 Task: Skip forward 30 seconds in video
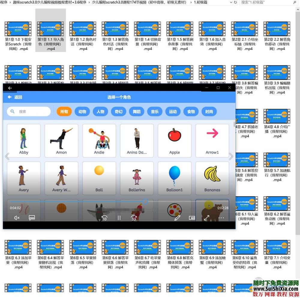coord(134,218)
